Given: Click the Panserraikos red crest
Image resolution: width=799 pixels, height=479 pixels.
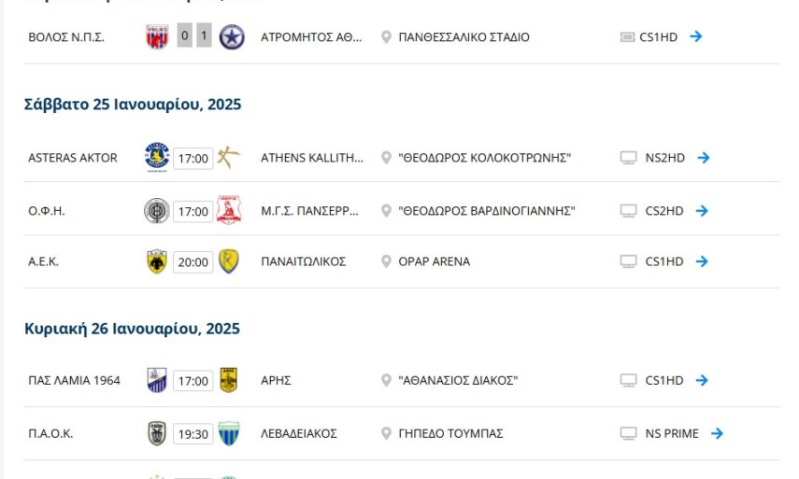Looking at the screenshot, I should pyautogui.click(x=228, y=211).
